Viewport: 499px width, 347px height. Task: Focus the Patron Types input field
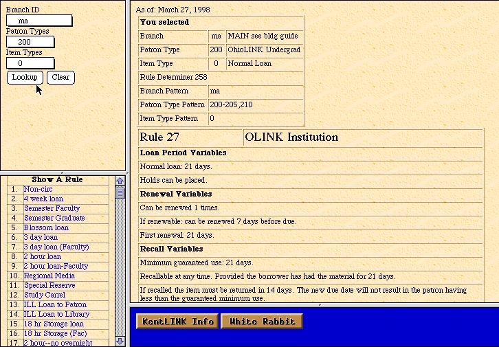coord(30,42)
